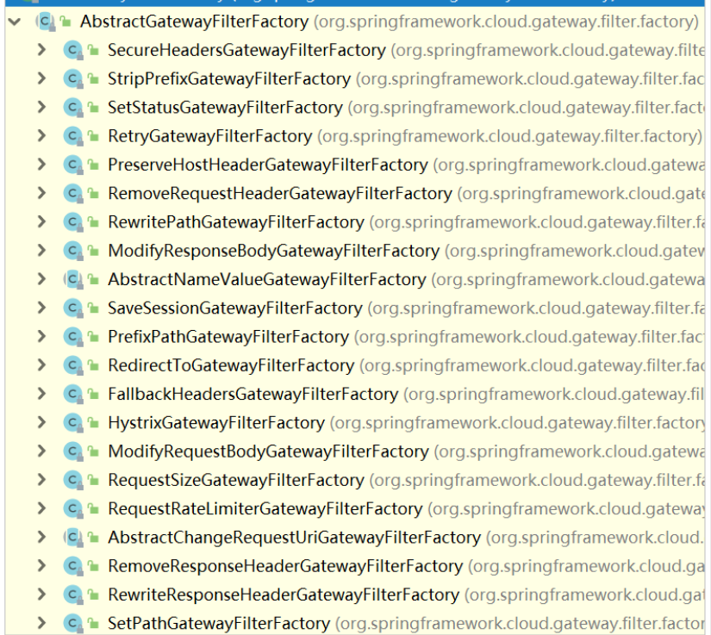Expand the SaveSessionGatewayFilterFactory node
Viewport: 711px width, 635px height.
41,308
